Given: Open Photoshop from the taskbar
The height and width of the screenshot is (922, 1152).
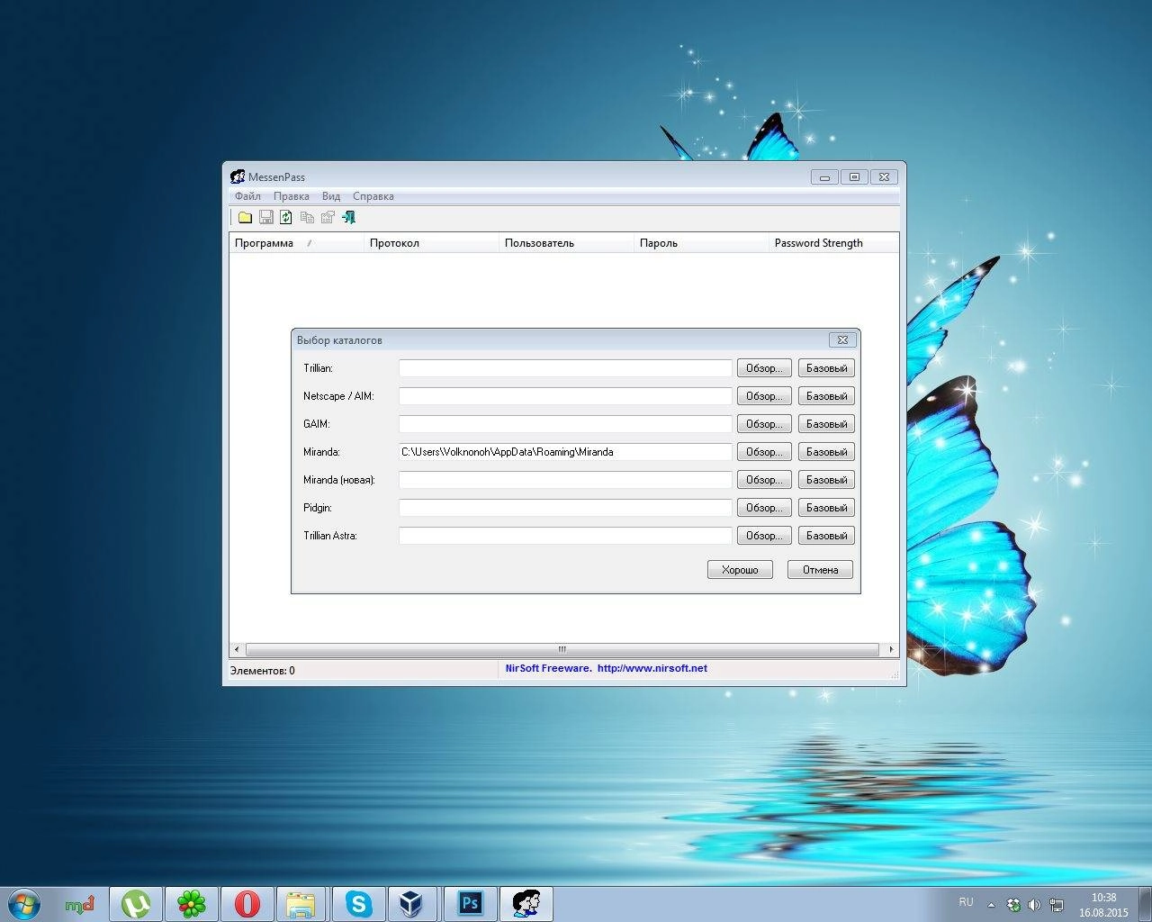Looking at the screenshot, I should pos(470,904).
